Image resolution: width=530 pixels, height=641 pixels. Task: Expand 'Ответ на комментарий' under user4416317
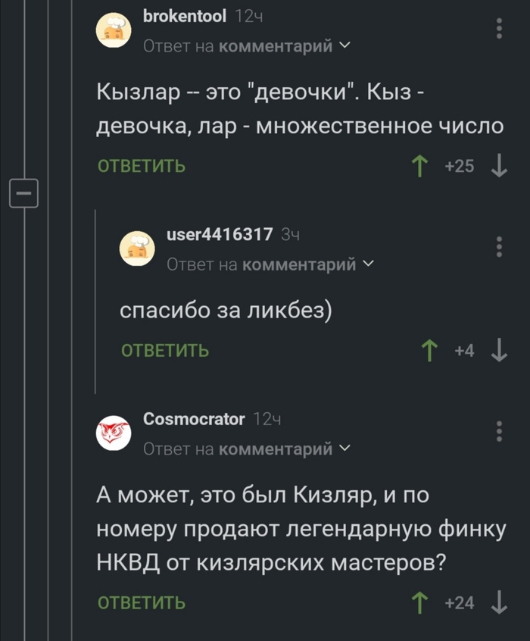click(x=270, y=264)
